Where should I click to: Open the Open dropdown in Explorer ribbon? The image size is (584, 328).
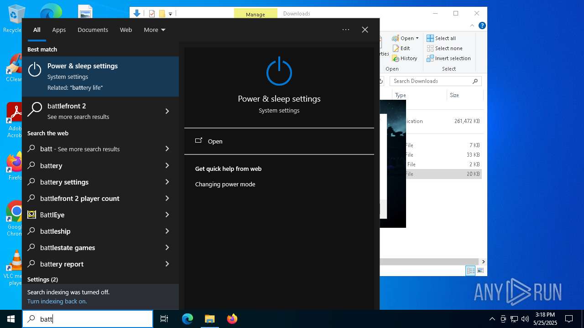click(406, 38)
